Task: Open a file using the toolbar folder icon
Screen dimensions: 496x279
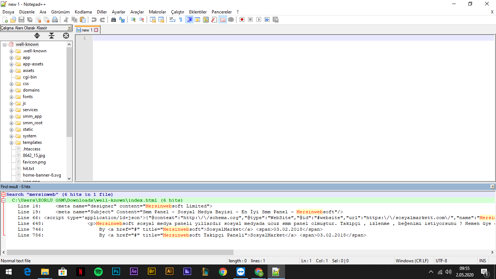Action: [x=13, y=20]
